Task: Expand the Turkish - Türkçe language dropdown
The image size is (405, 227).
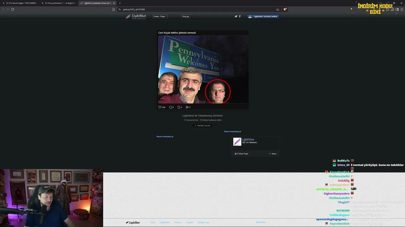Action: pyautogui.click(x=160, y=16)
